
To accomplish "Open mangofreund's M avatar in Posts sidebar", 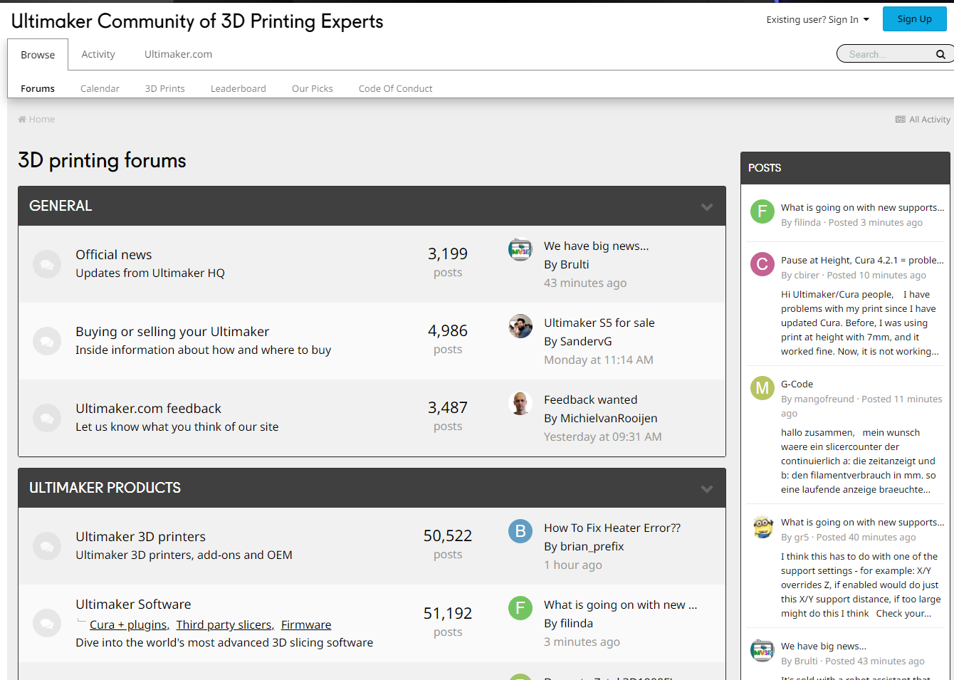I will pyautogui.click(x=762, y=388).
